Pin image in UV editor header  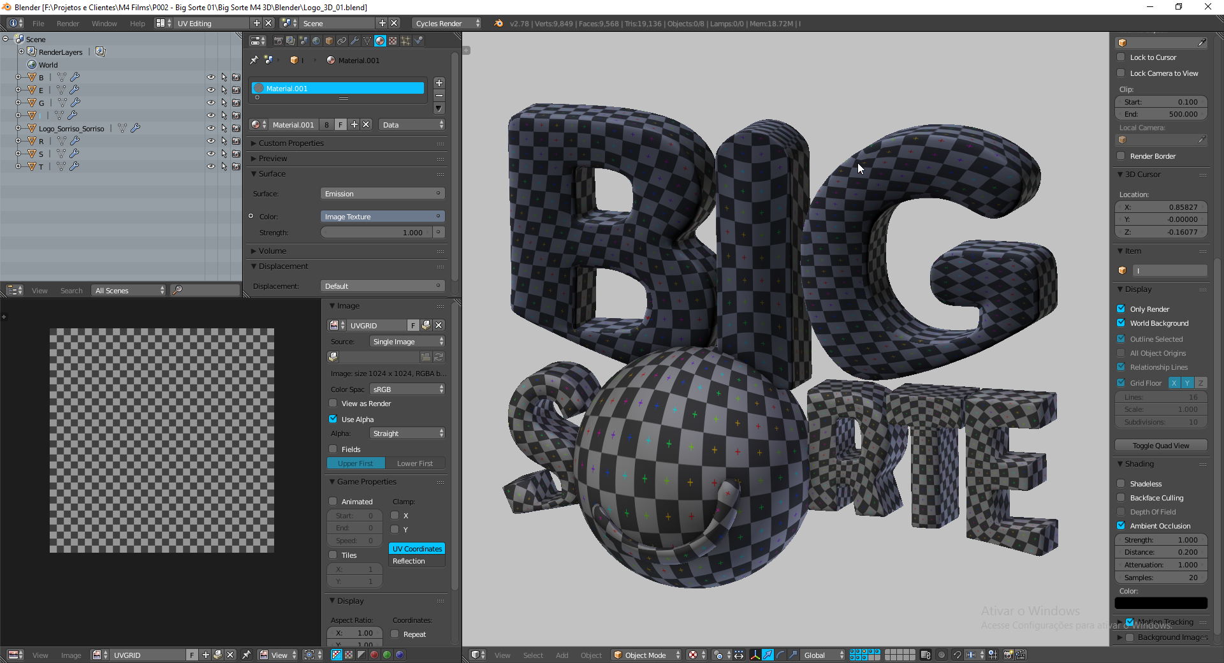coord(246,655)
